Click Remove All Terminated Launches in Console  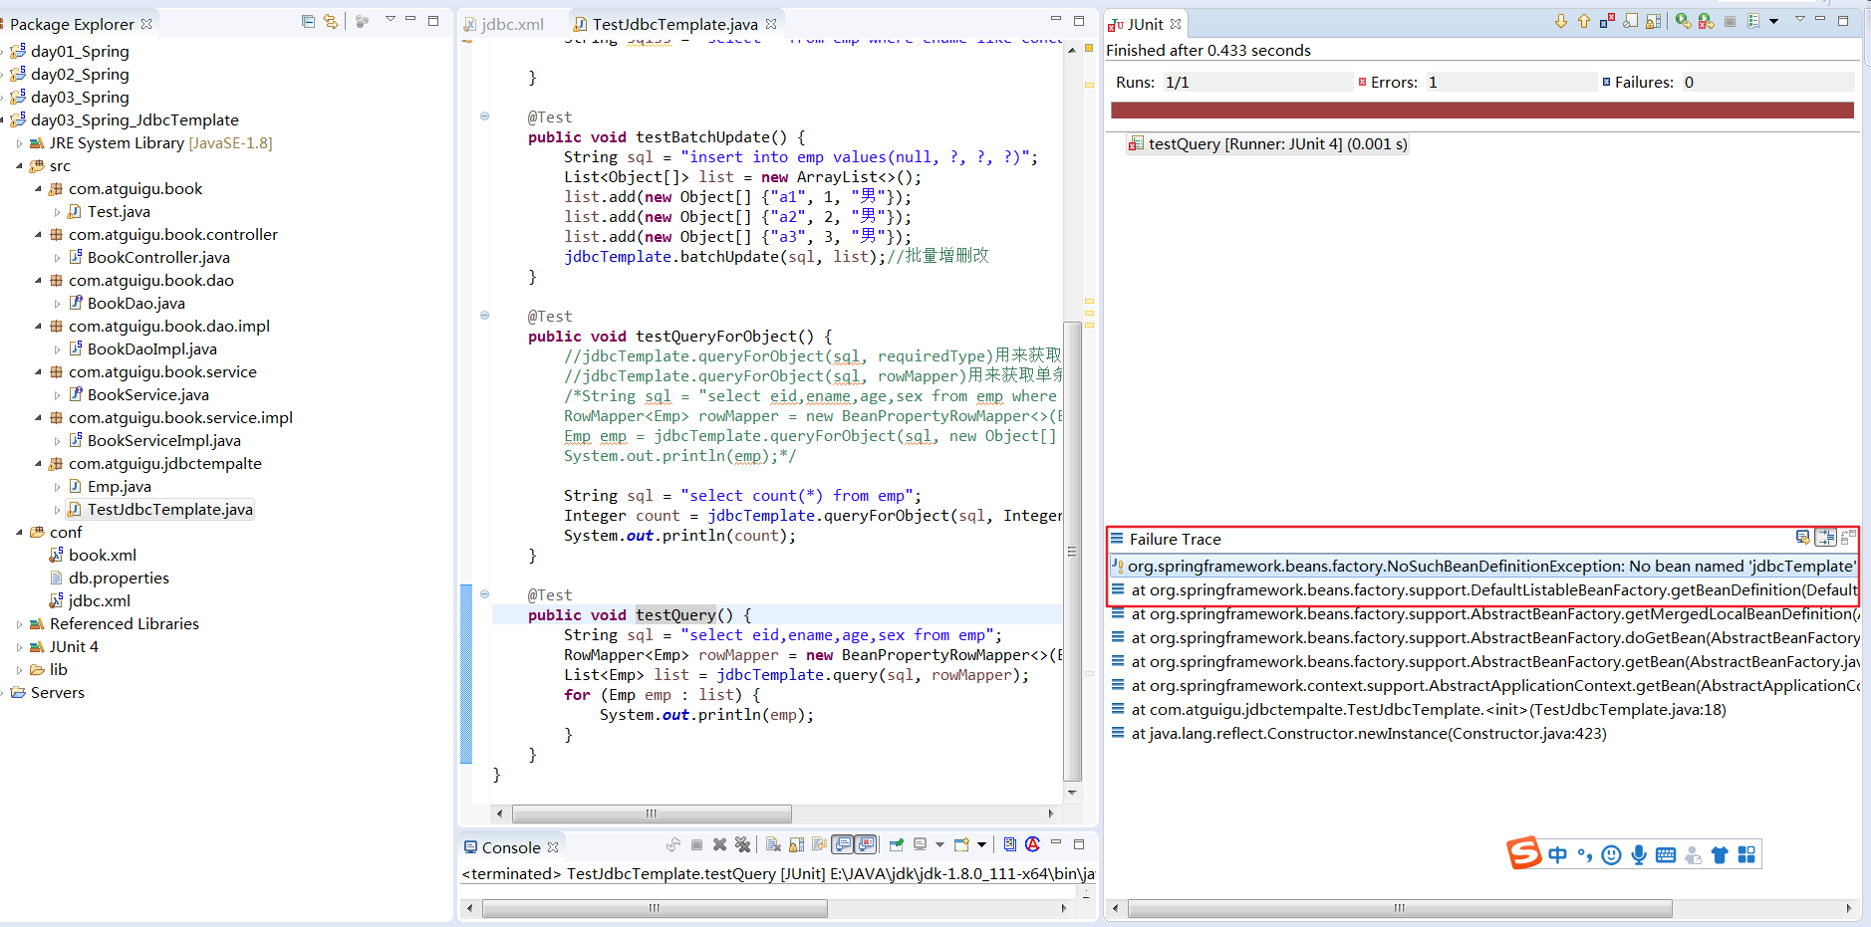coord(742,845)
